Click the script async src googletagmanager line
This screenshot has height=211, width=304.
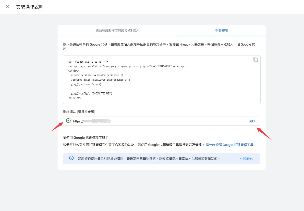(x=127, y=66)
